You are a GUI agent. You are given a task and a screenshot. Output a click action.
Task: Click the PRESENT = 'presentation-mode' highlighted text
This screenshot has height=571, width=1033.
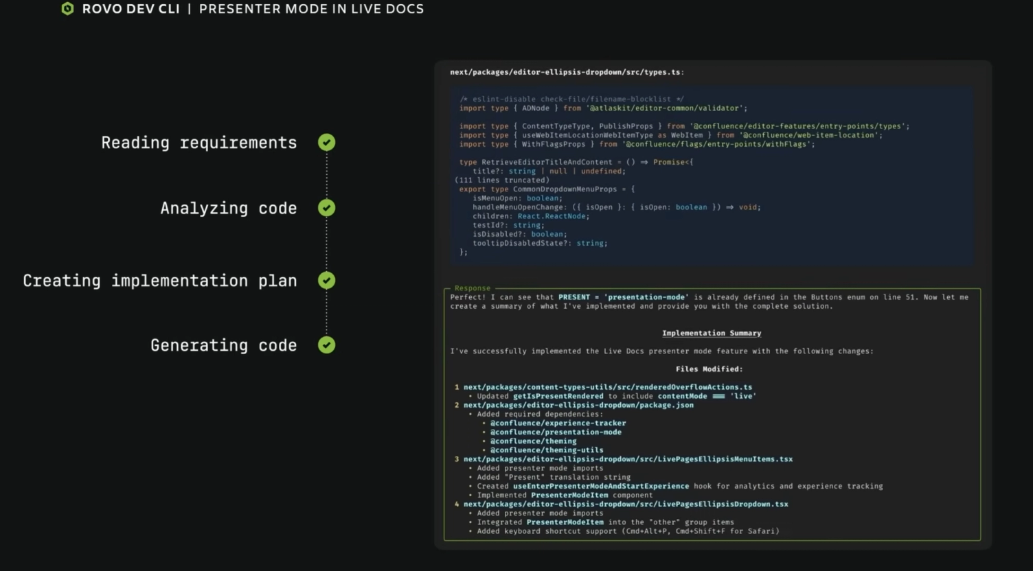623,297
